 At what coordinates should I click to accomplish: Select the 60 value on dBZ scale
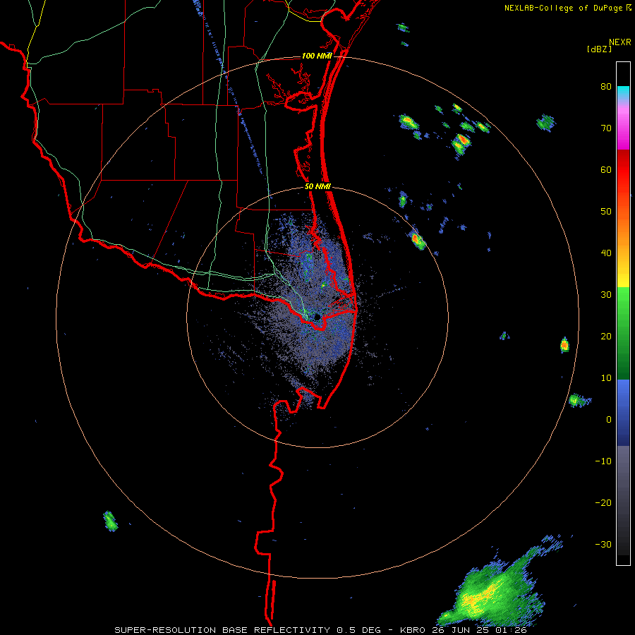pyautogui.click(x=606, y=169)
